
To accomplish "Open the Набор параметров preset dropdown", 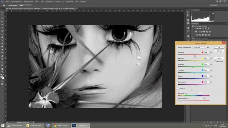I will (199, 47).
